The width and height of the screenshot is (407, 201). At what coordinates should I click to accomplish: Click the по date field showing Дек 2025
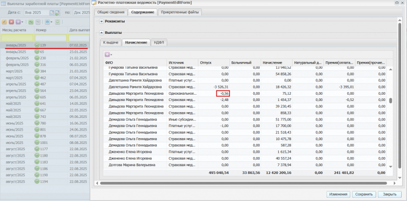[82, 12]
